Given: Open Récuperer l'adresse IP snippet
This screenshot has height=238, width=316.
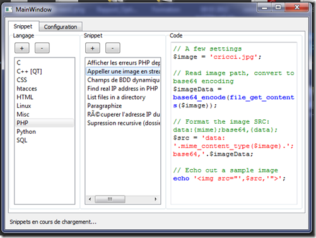Looking at the screenshot, I should [x=123, y=114].
